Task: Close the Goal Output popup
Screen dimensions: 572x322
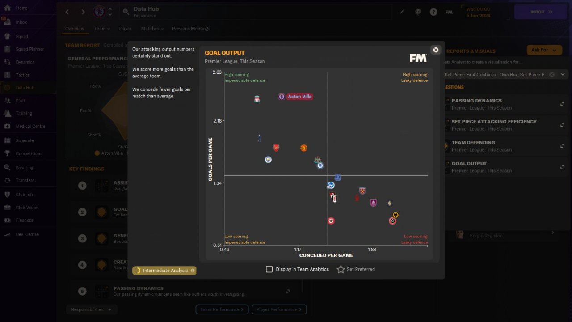Action: pos(436,50)
